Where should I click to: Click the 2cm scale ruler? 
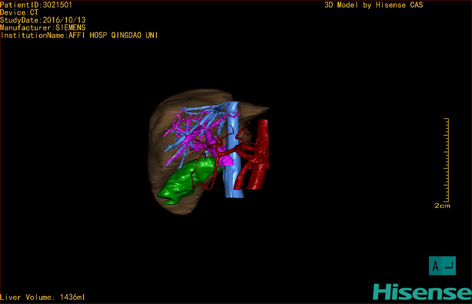pos(446,160)
